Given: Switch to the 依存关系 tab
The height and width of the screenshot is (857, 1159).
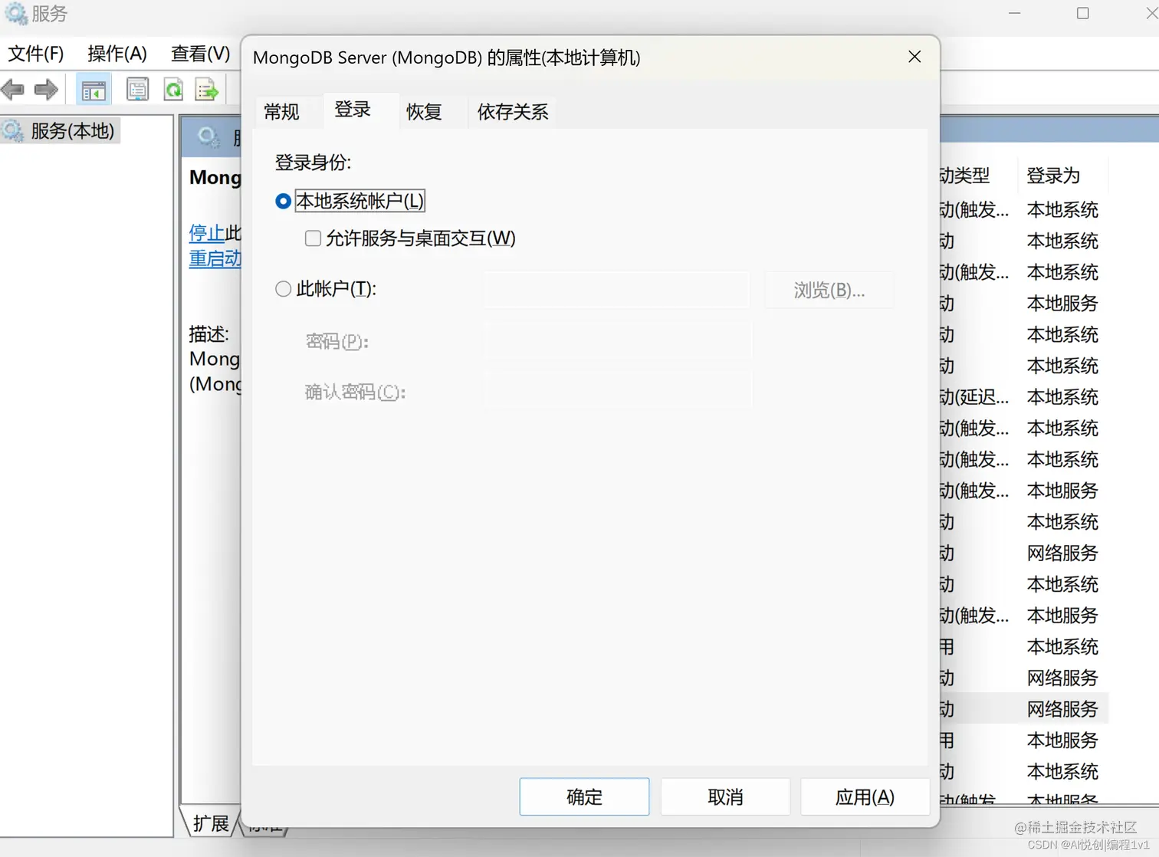Looking at the screenshot, I should click(x=512, y=112).
